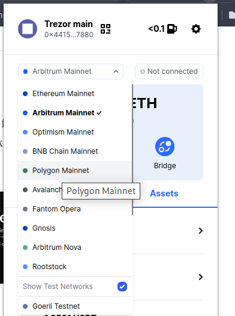Select the Gnosis network entry

[x=74, y=228]
